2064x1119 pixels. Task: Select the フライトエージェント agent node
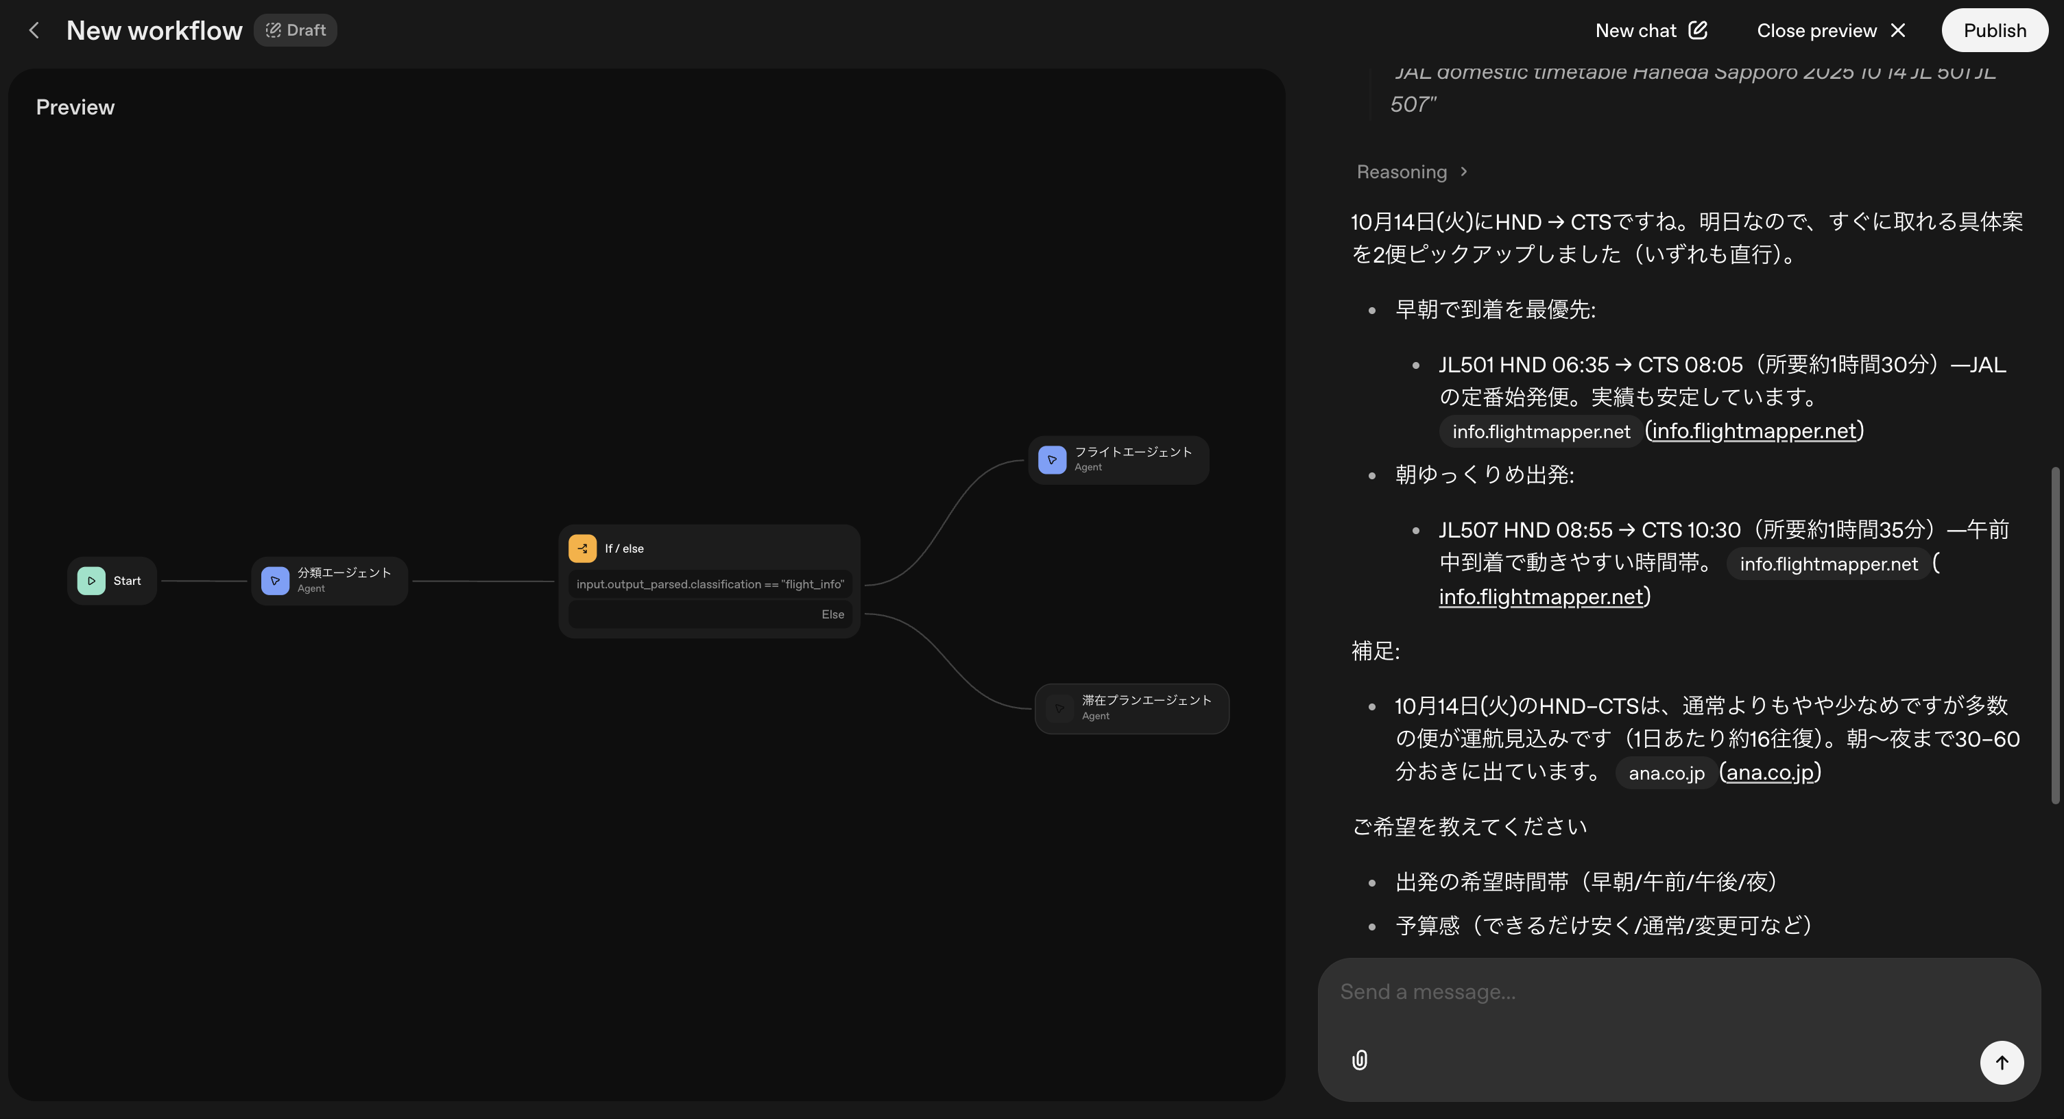1118,459
